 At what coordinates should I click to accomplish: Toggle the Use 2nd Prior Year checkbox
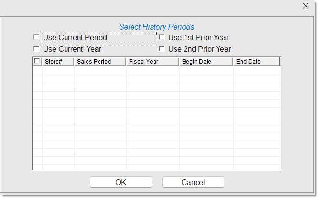pos(162,49)
